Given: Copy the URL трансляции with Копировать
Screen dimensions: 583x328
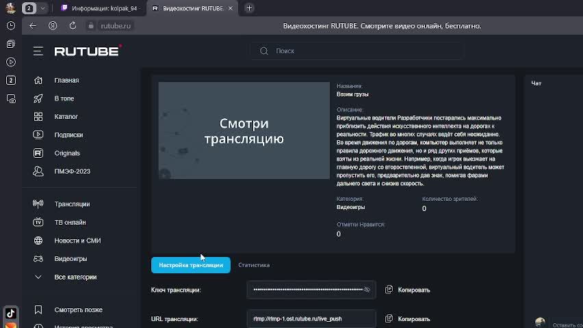Looking at the screenshot, I should [414, 318].
